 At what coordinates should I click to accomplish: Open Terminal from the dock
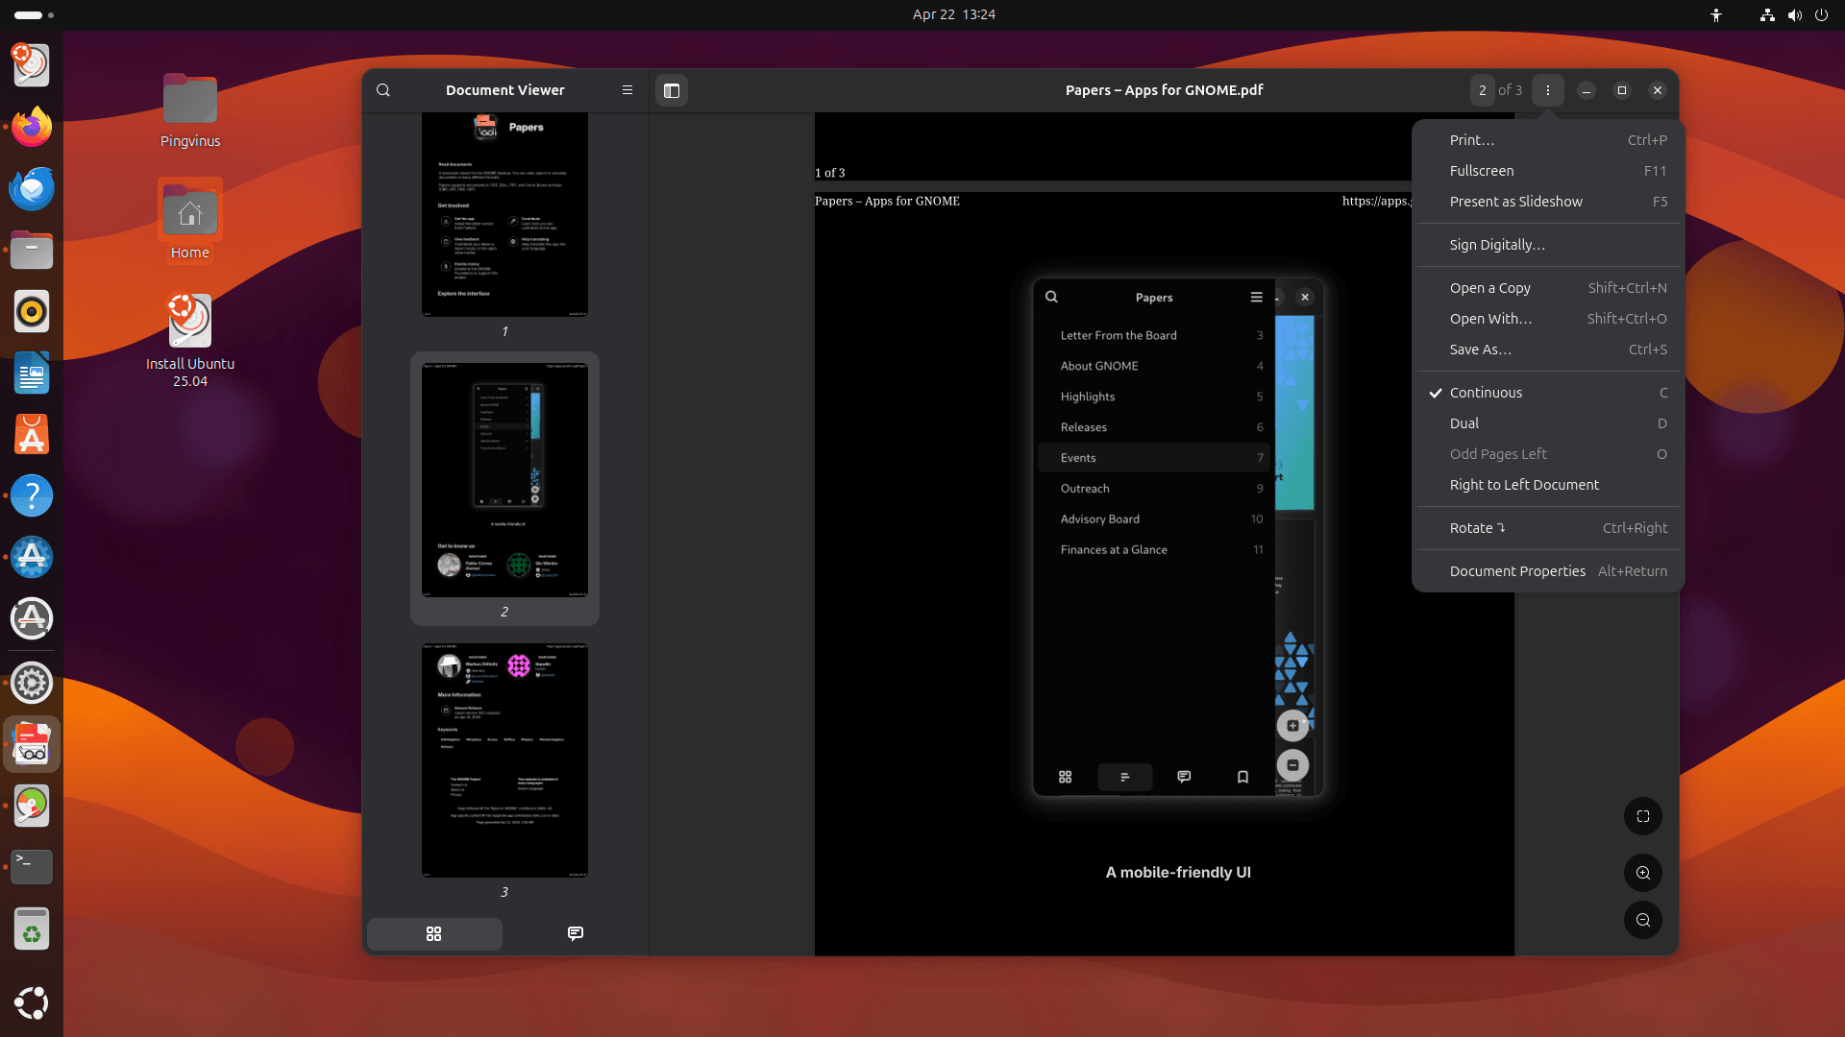(32, 867)
